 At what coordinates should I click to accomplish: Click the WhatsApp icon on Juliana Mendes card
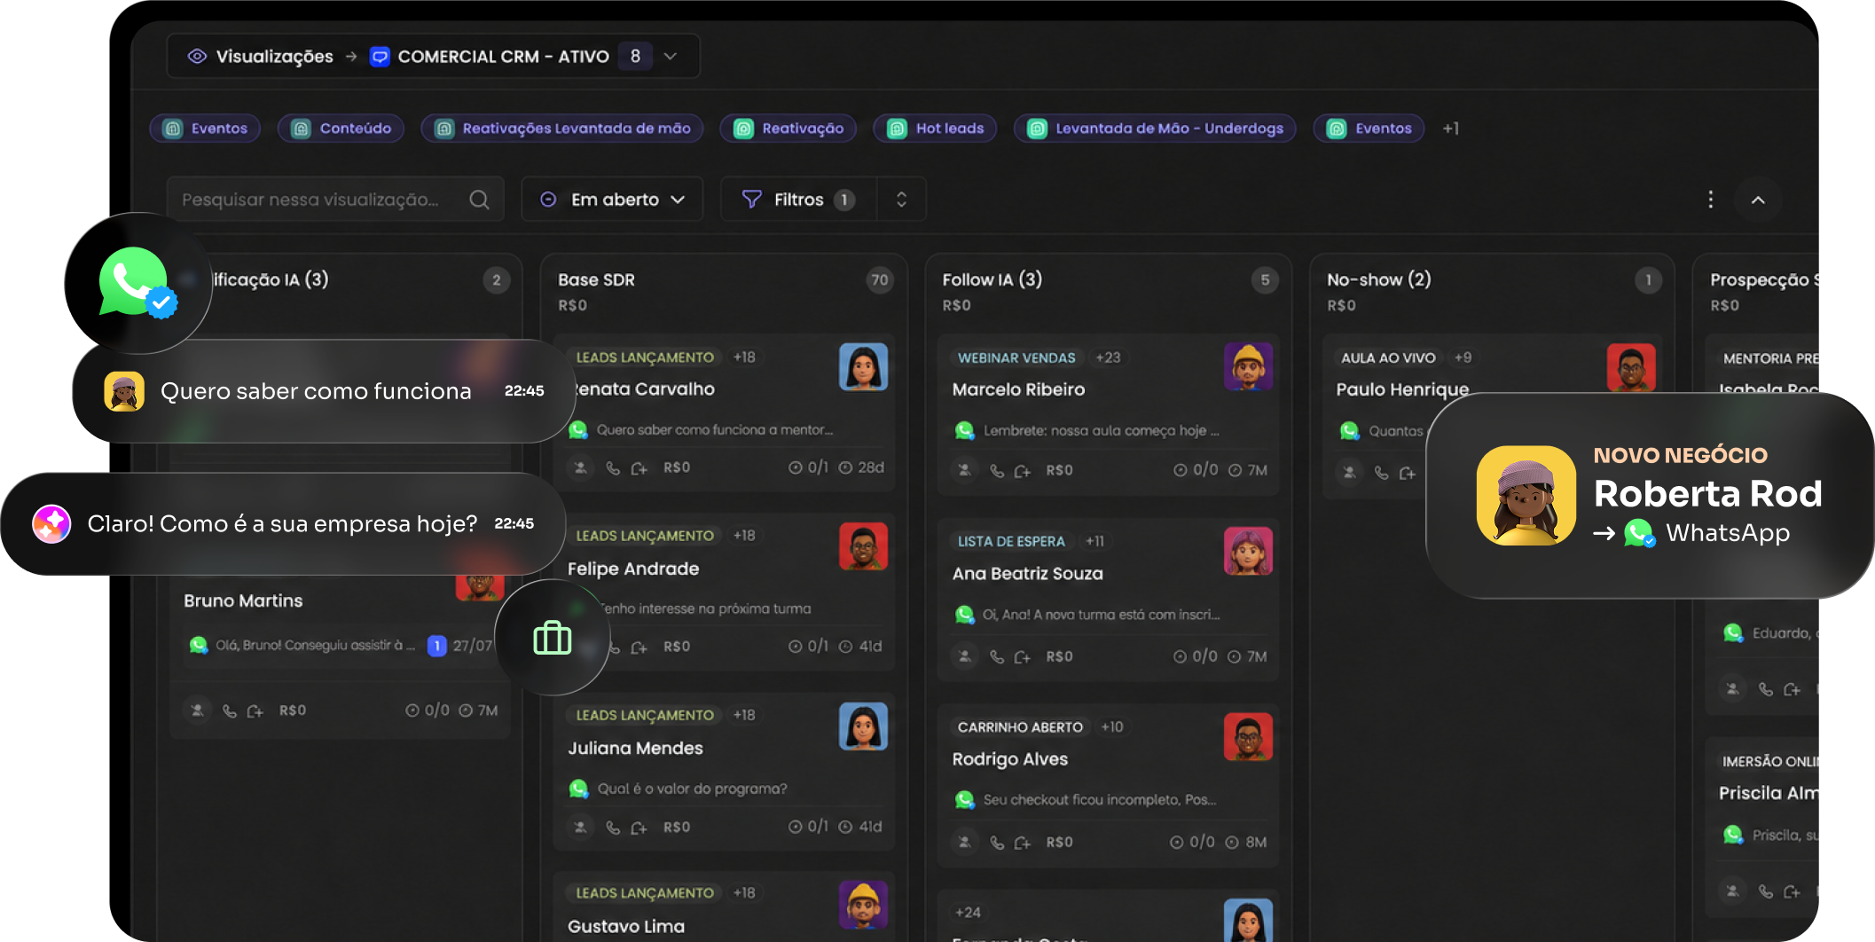tap(578, 788)
